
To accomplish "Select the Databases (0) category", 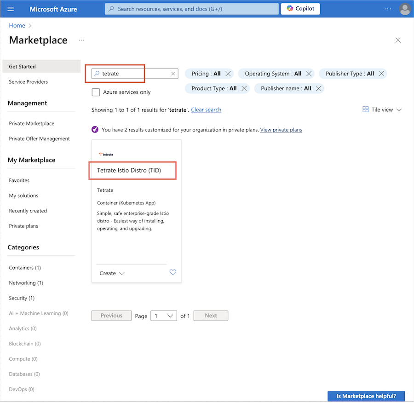I will tap(24, 374).
